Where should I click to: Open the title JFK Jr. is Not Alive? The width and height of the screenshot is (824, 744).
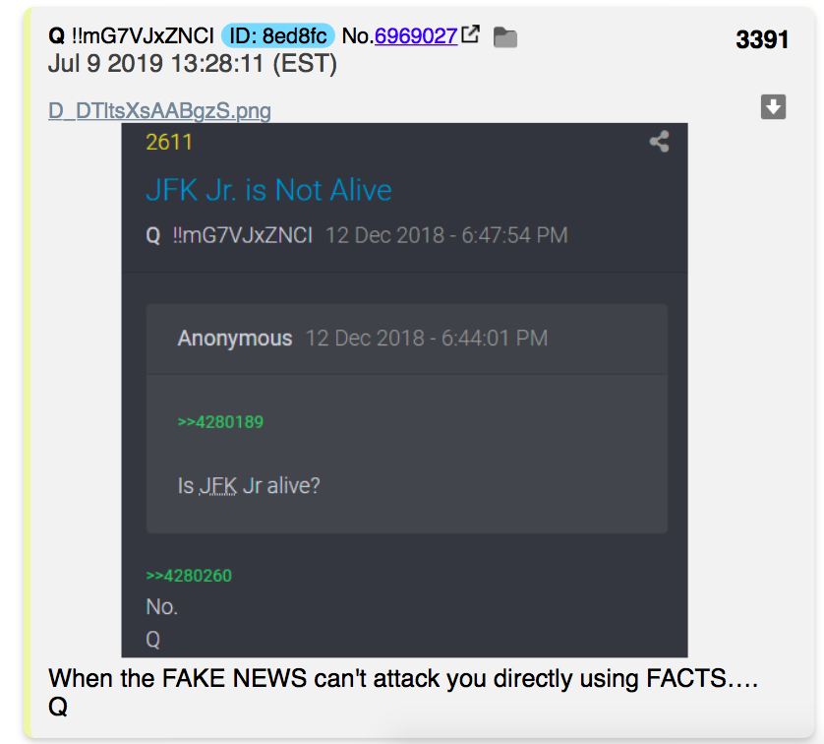268,190
